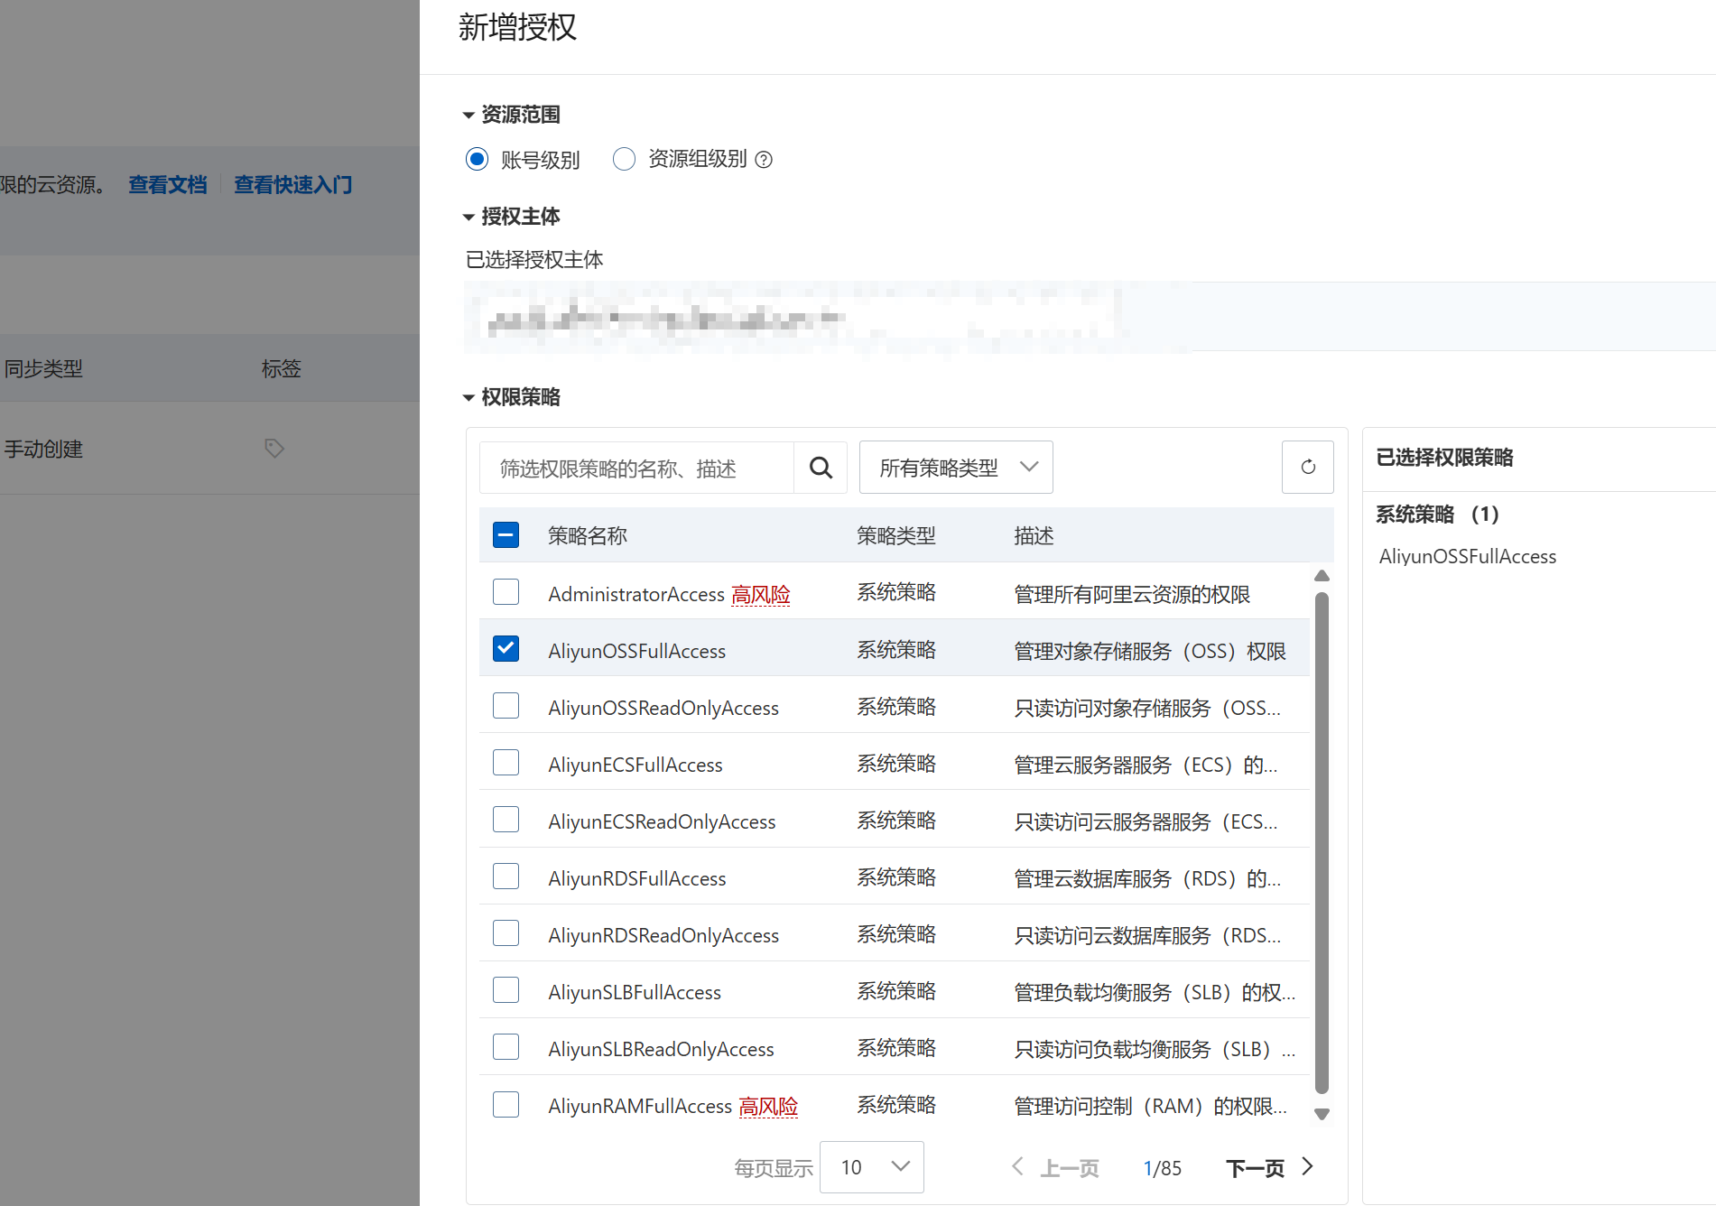Viewport: 1716px width, 1206px height.
Task: Focus the policy name filter input
Action: 636,468
